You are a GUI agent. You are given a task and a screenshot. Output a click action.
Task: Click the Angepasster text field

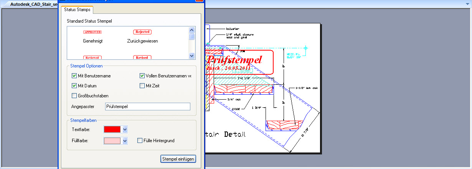148,107
